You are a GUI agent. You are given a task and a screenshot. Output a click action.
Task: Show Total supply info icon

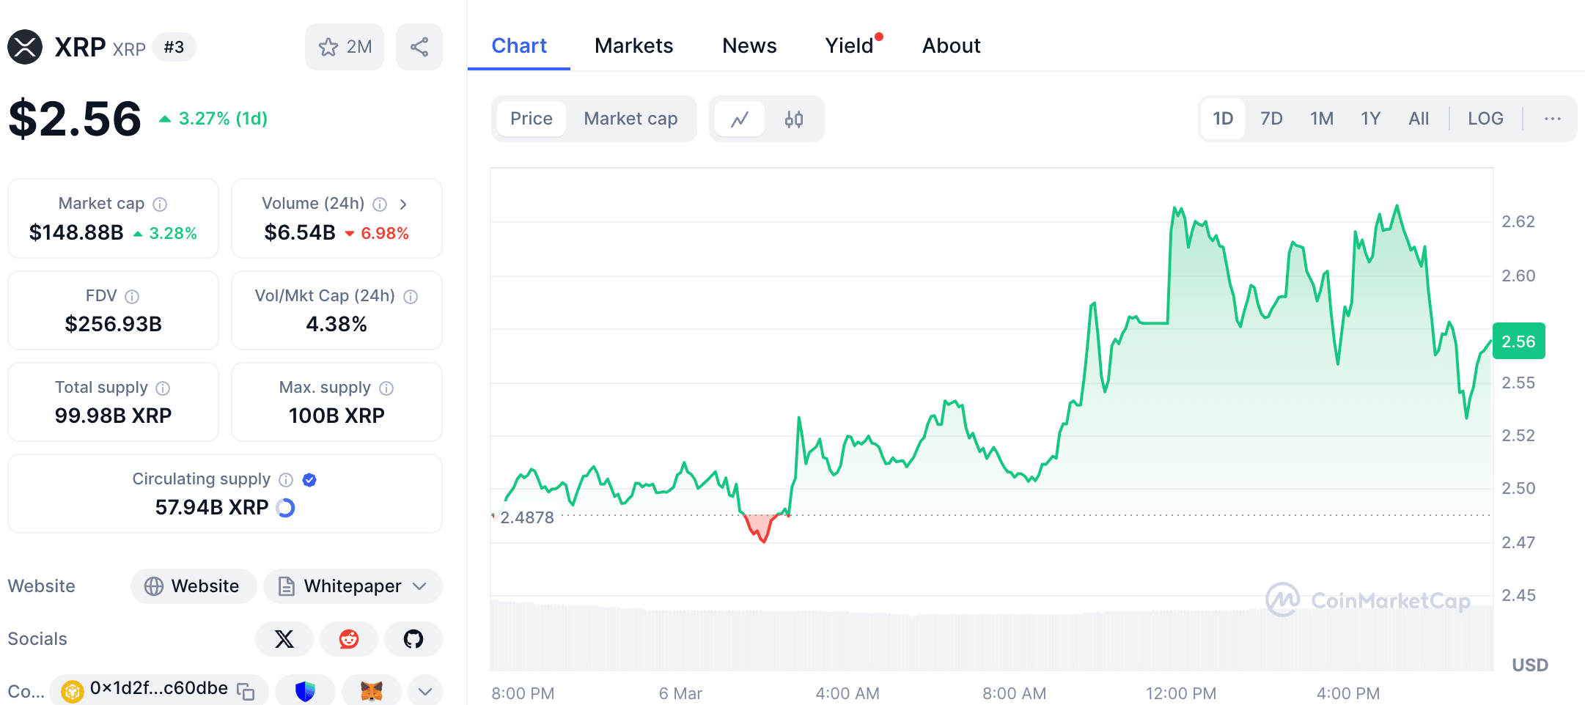click(163, 388)
